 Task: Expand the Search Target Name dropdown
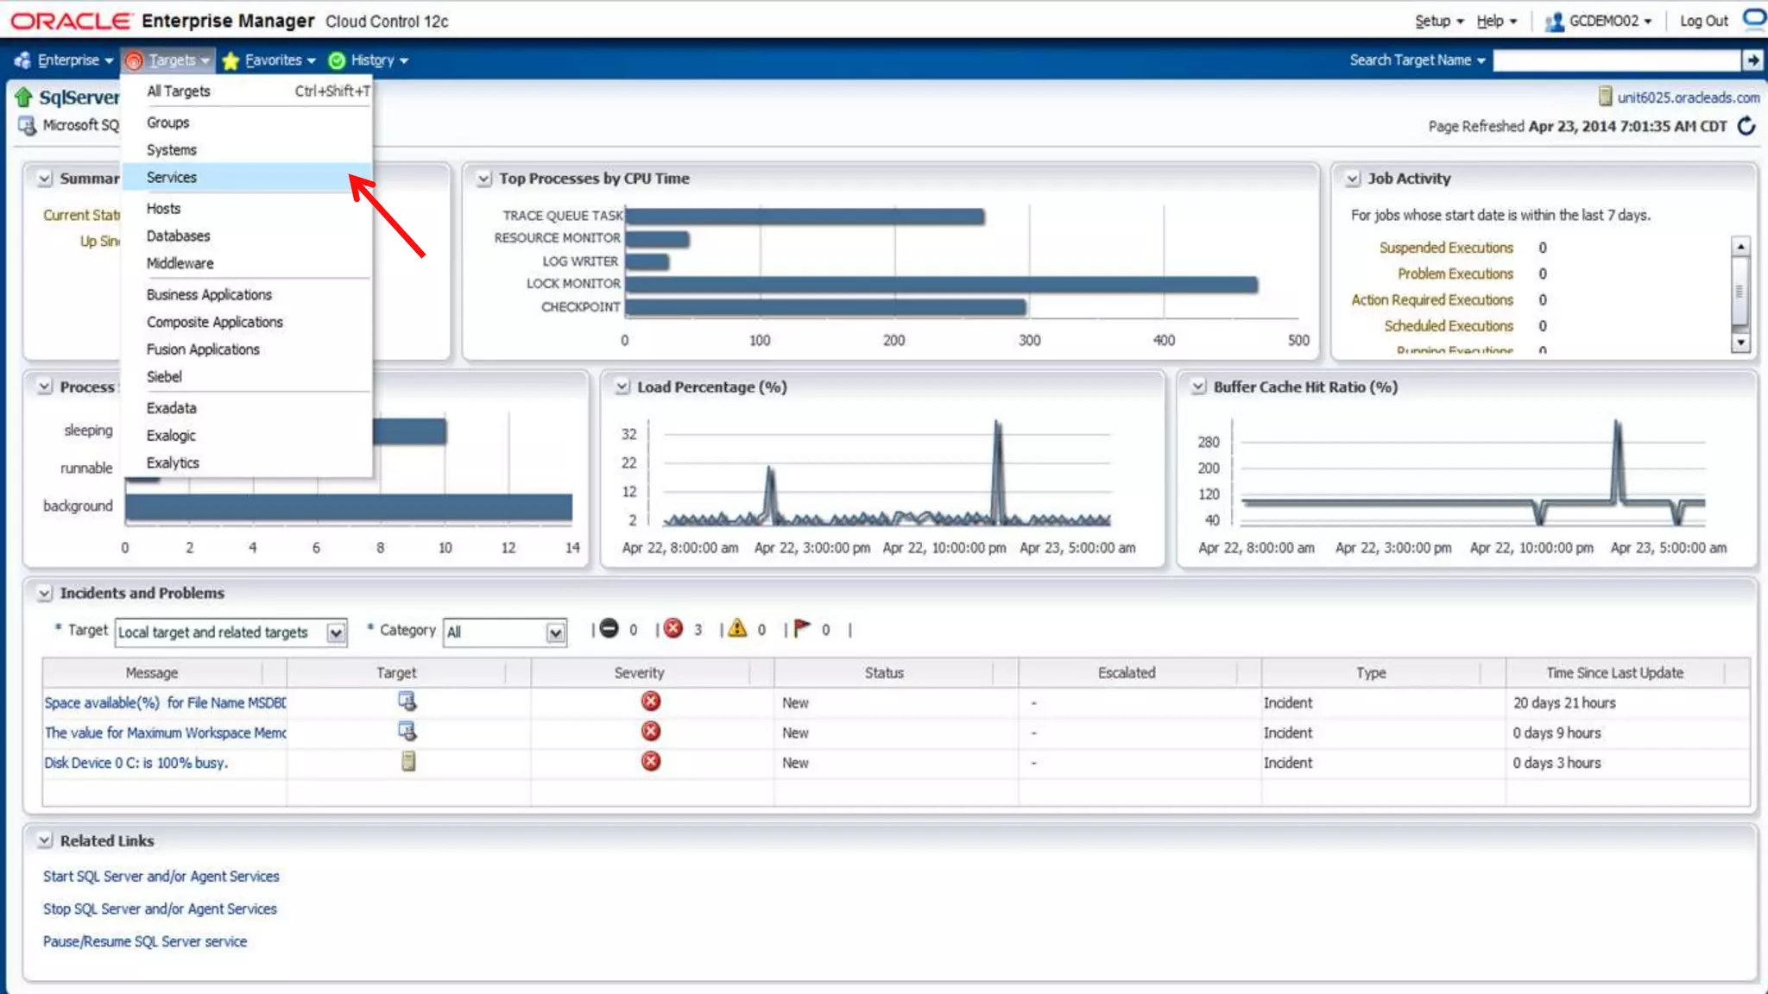1481,60
